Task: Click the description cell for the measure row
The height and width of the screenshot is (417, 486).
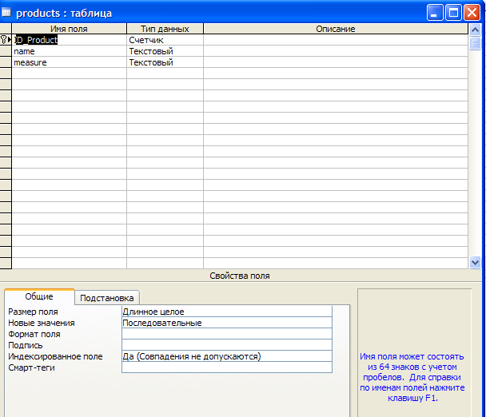Action: point(336,62)
